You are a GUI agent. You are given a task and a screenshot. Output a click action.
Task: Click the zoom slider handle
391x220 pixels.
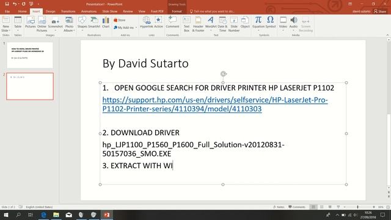pyautogui.click(x=357, y=207)
